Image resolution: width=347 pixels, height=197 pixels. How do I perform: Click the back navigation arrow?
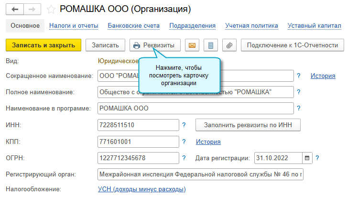point(14,9)
